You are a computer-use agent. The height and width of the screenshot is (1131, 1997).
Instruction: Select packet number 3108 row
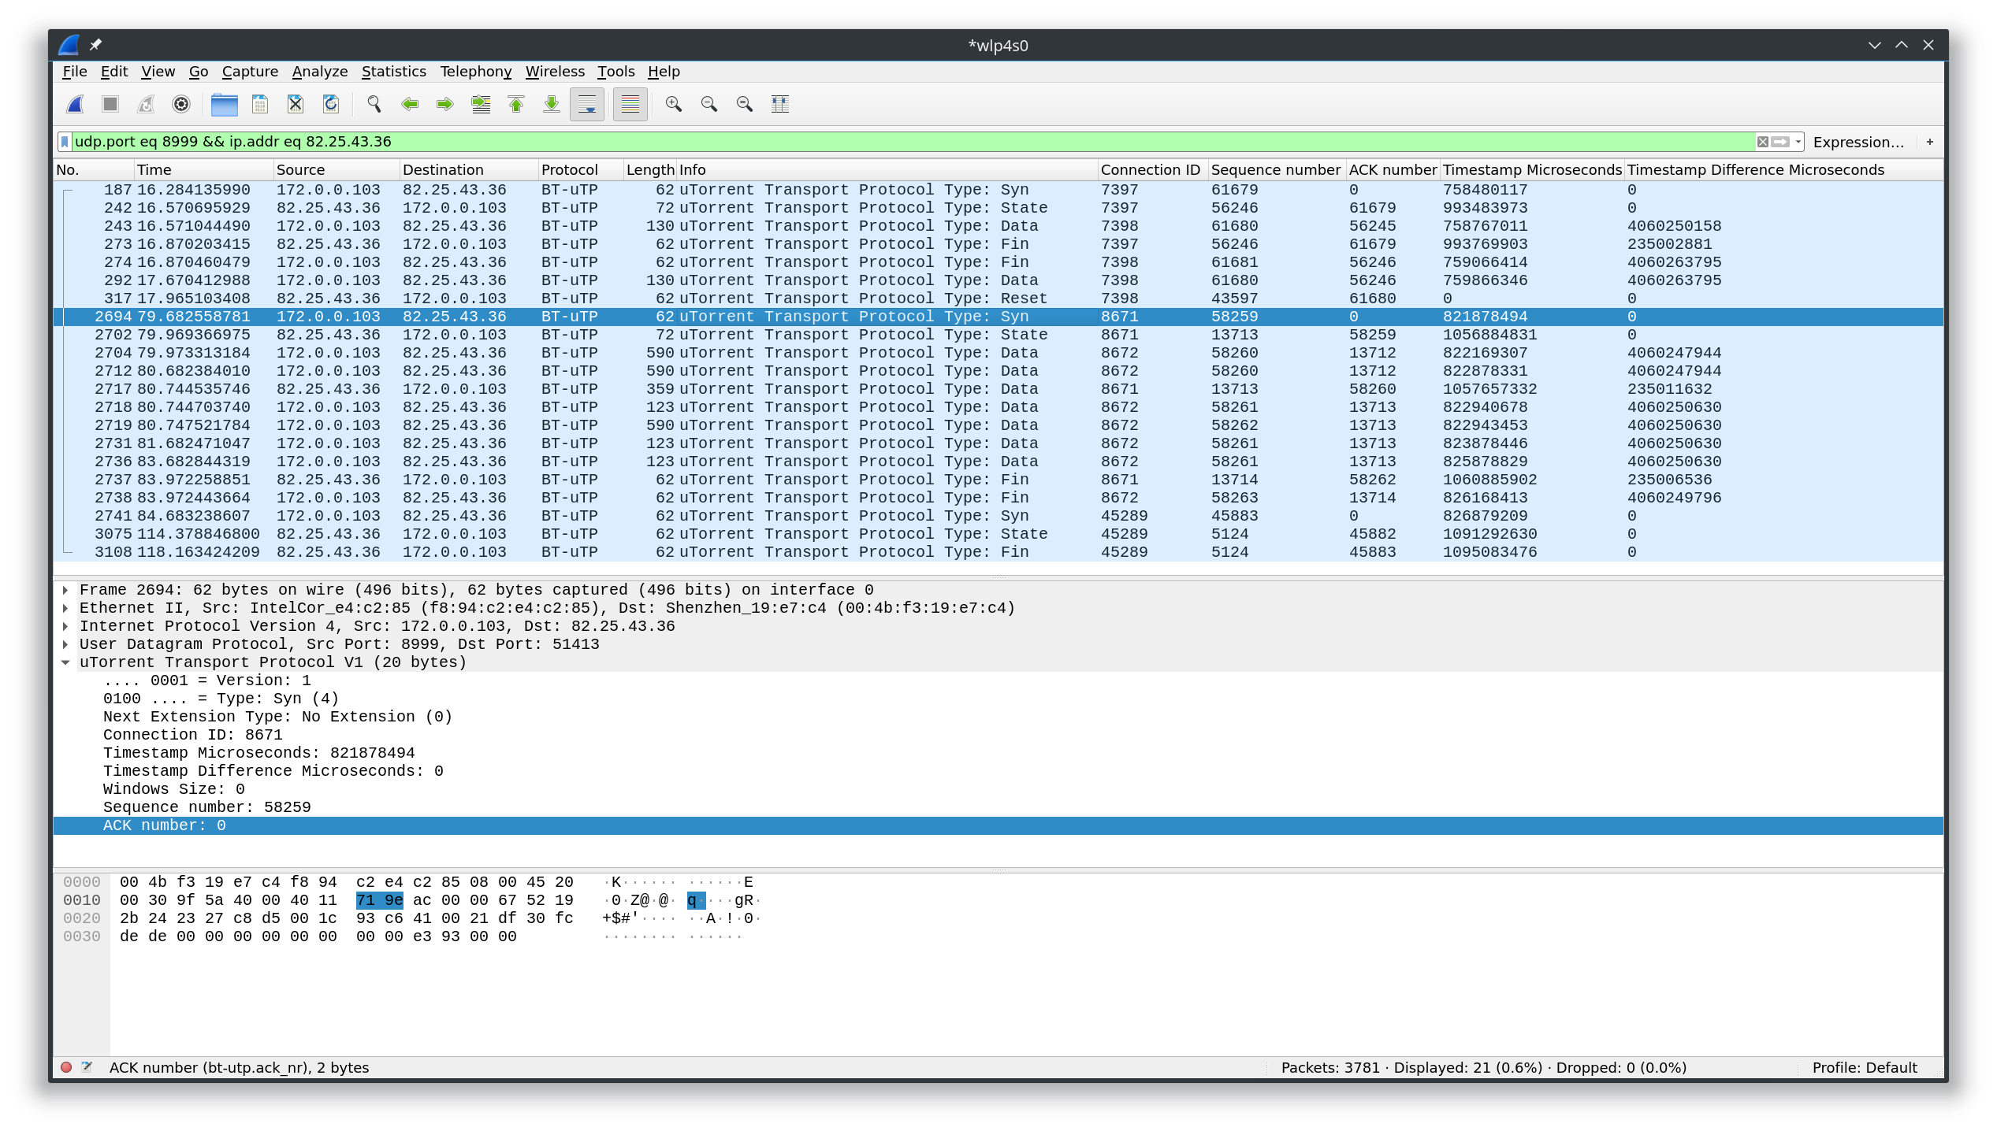point(998,552)
